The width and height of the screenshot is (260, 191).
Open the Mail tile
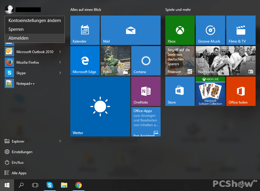point(131,30)
